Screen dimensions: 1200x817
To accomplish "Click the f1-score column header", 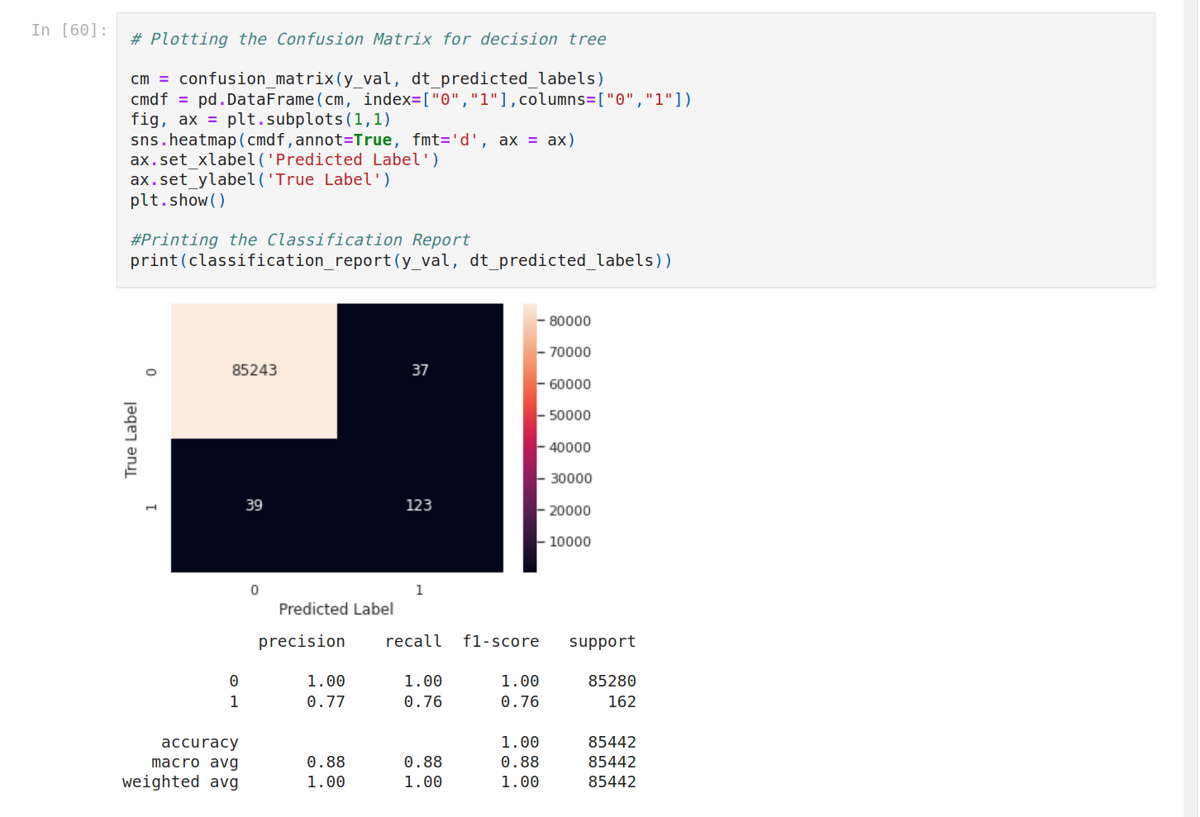I will click(501, 642).
